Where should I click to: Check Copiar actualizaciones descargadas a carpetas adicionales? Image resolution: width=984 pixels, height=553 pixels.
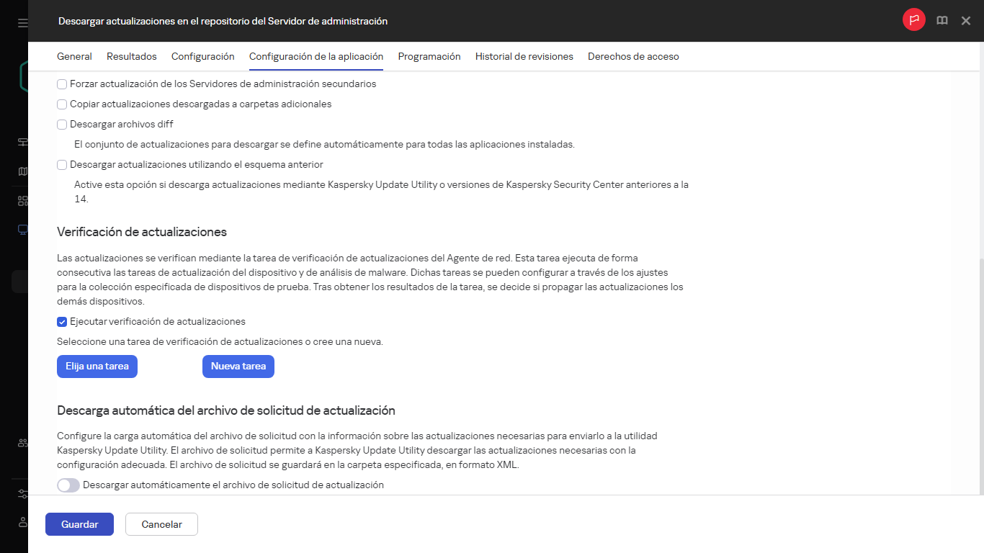[x=62, y=104]
